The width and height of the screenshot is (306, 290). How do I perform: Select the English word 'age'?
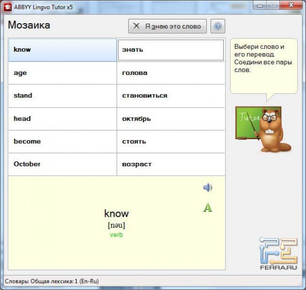tap(63, 73)
